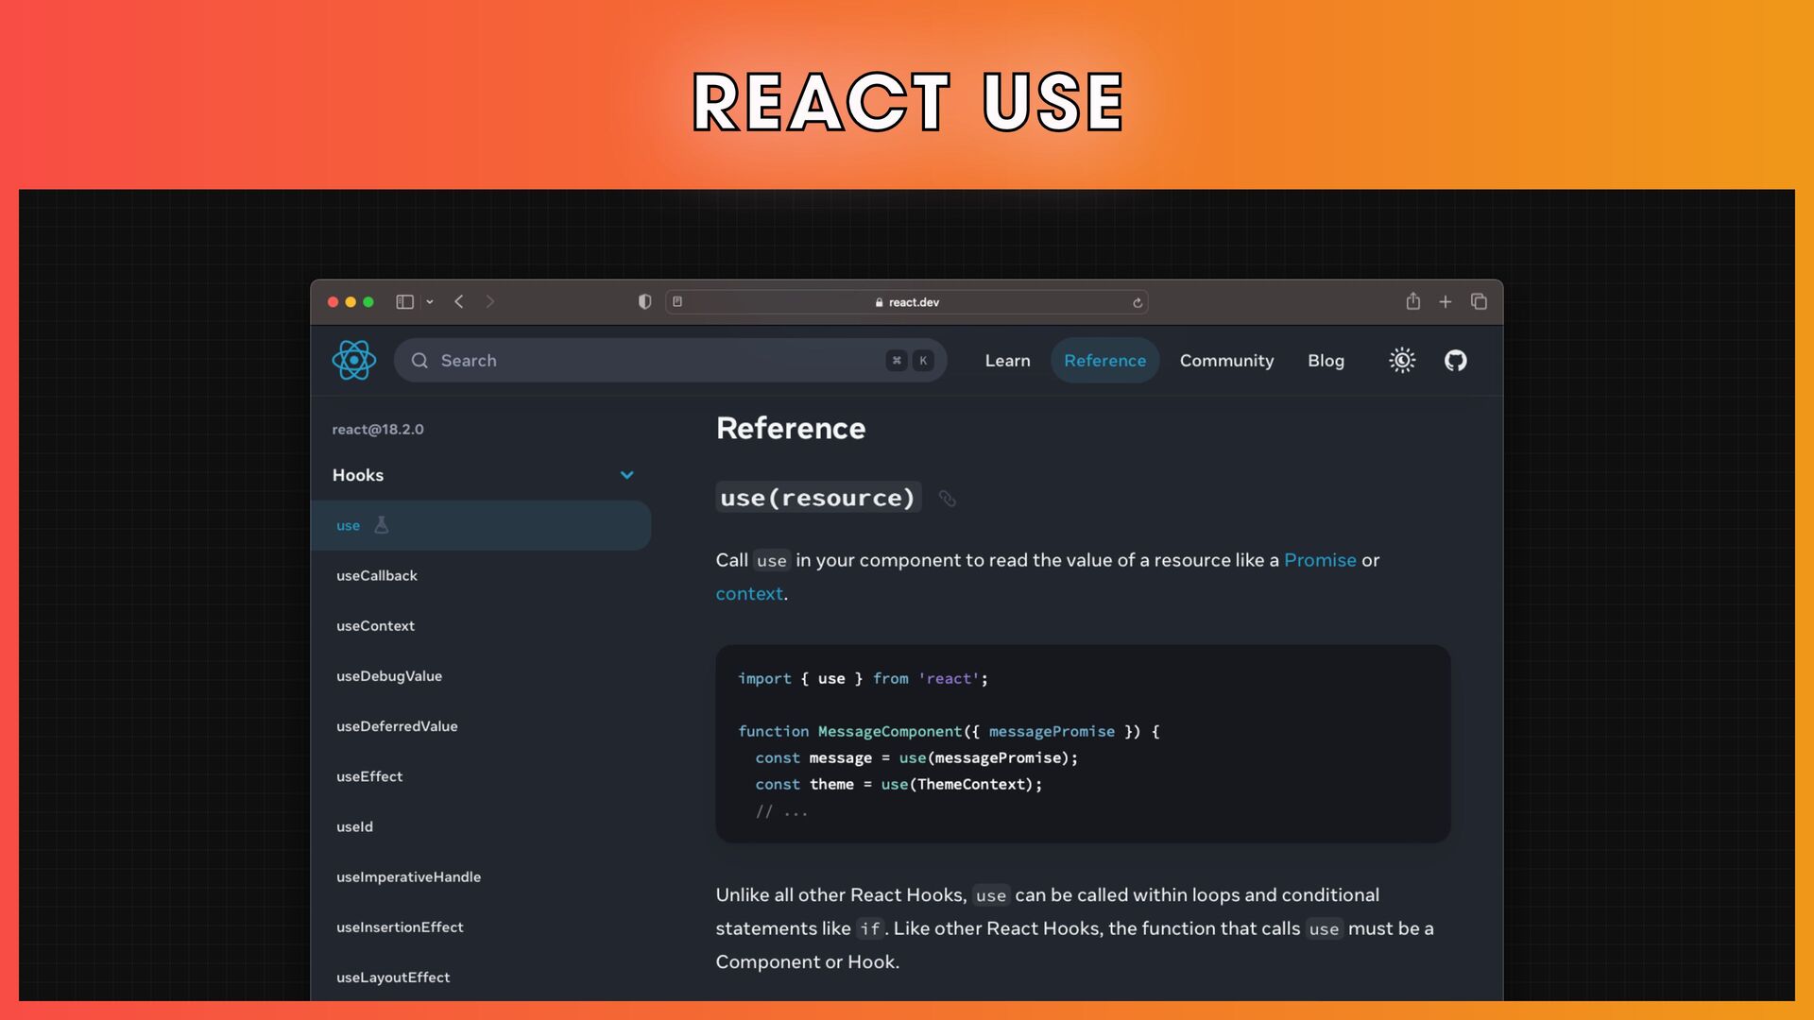Select the Community nav item
1814x1020 pixels.
tap(1226, 361)
